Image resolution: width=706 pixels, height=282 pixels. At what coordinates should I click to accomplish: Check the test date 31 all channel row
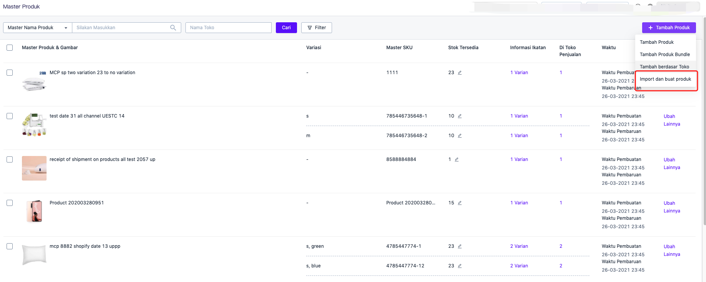(x=10, y=116)
